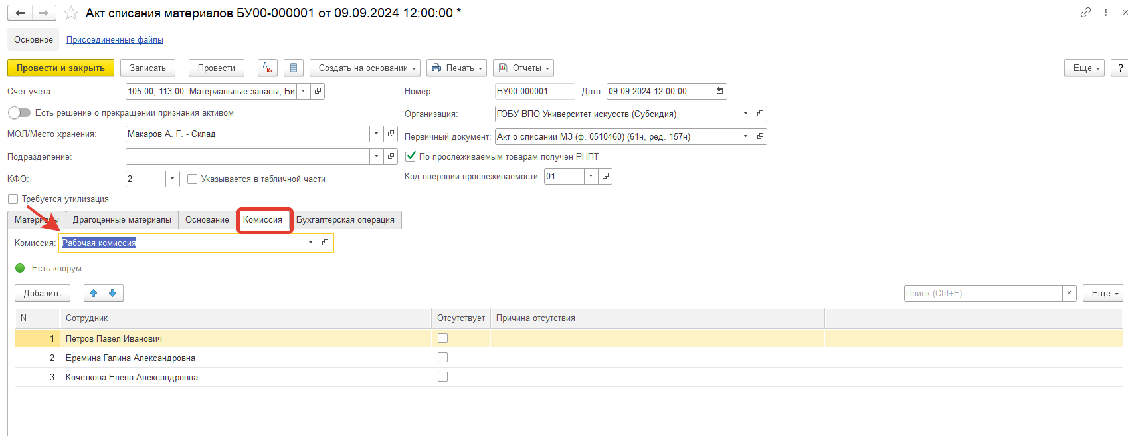
Task: Click the document structure list icon
Action: [294, 68]
